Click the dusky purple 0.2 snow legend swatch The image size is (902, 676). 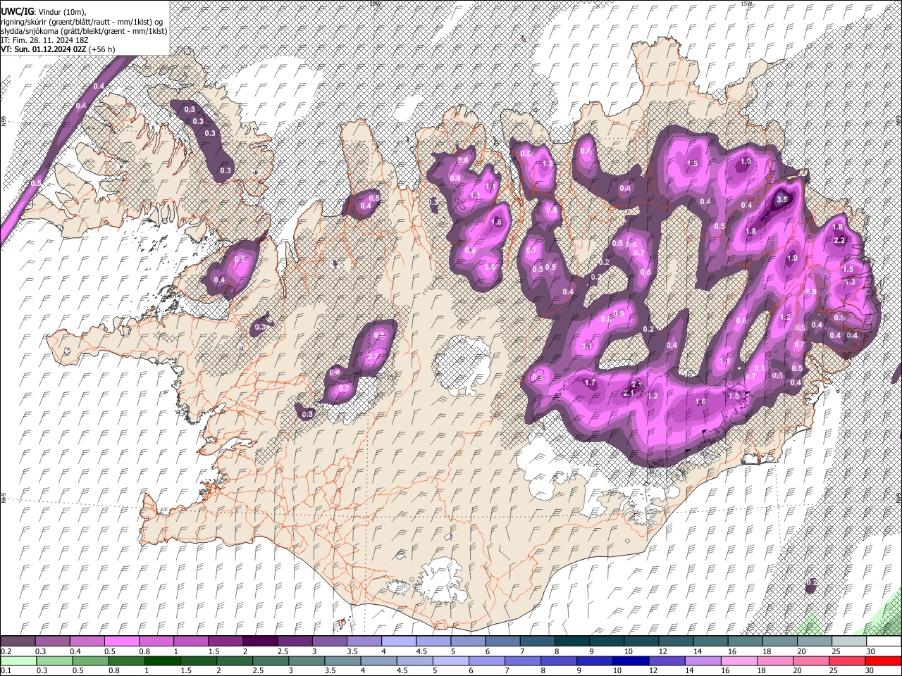tap(18, 641)
